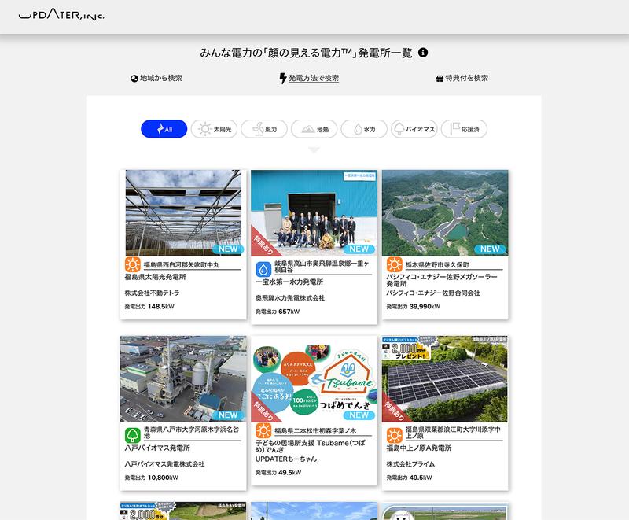
Task: Click operator name パシフィコ・エナジー佐野合同会社
Action: [433, 293]
